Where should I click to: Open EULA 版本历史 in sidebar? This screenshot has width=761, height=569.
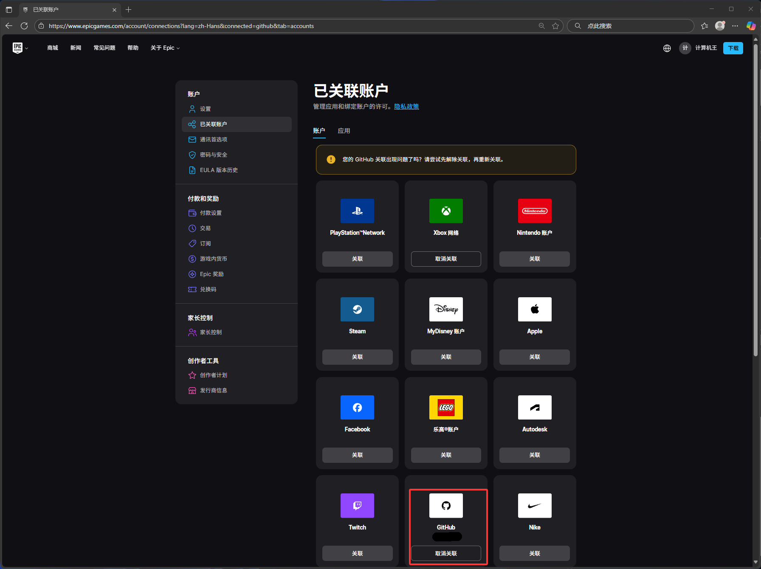pyautogui.click(x=237, y=170)
